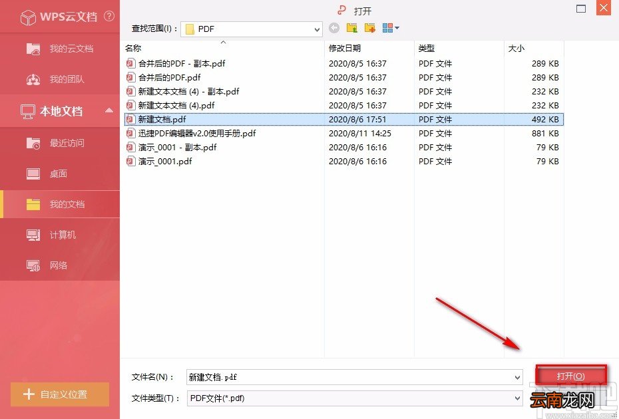619x419 pixels.
Task: Click the WPS云文档 help question mark icon
Action: 109,16
